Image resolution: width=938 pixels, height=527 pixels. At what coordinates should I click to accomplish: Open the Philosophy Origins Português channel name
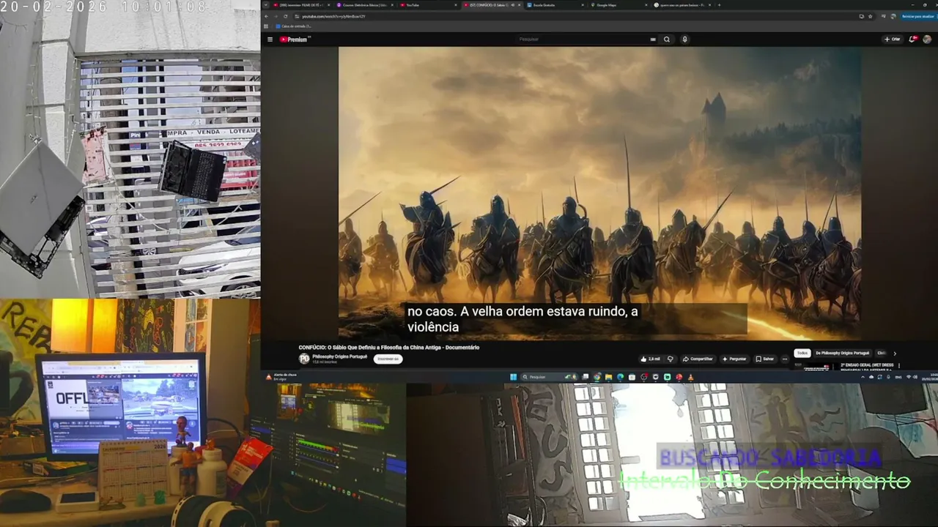coord(340,356)
